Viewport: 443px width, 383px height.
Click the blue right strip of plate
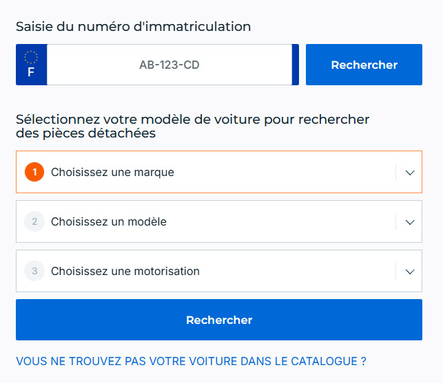(x=296, y=65)
